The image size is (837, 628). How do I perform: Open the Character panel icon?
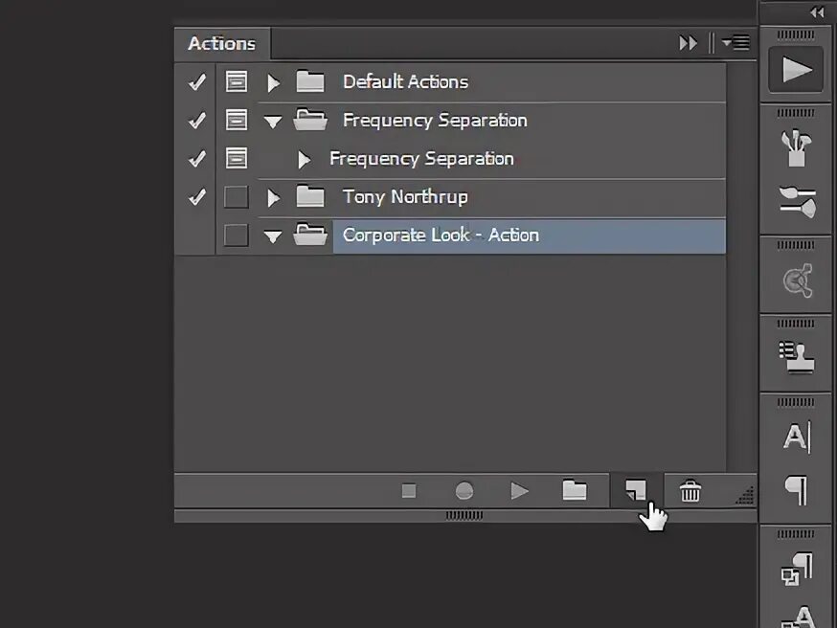click(x=797, y=437)
